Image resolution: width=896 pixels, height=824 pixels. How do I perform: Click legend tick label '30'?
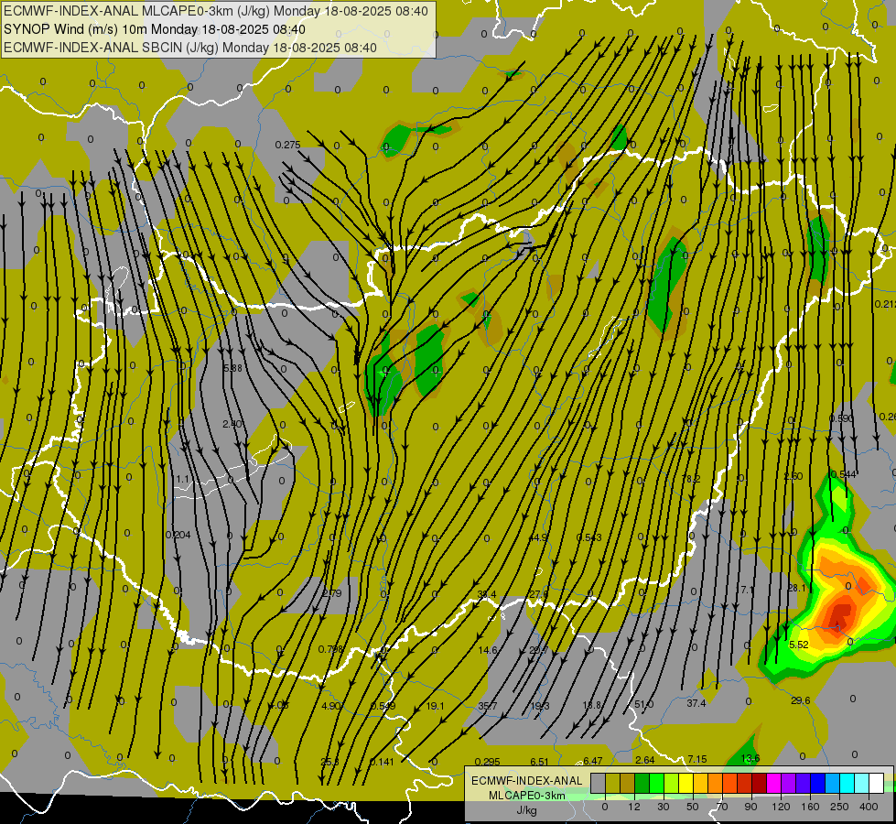tap(664, 807)
